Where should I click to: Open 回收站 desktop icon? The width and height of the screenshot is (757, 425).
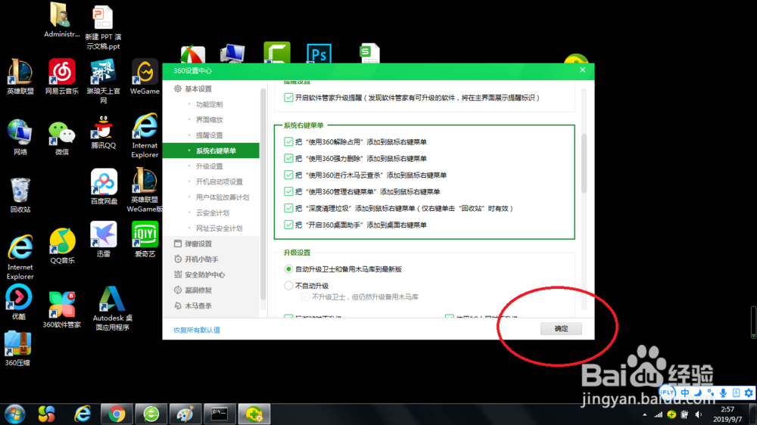point(20,195)
